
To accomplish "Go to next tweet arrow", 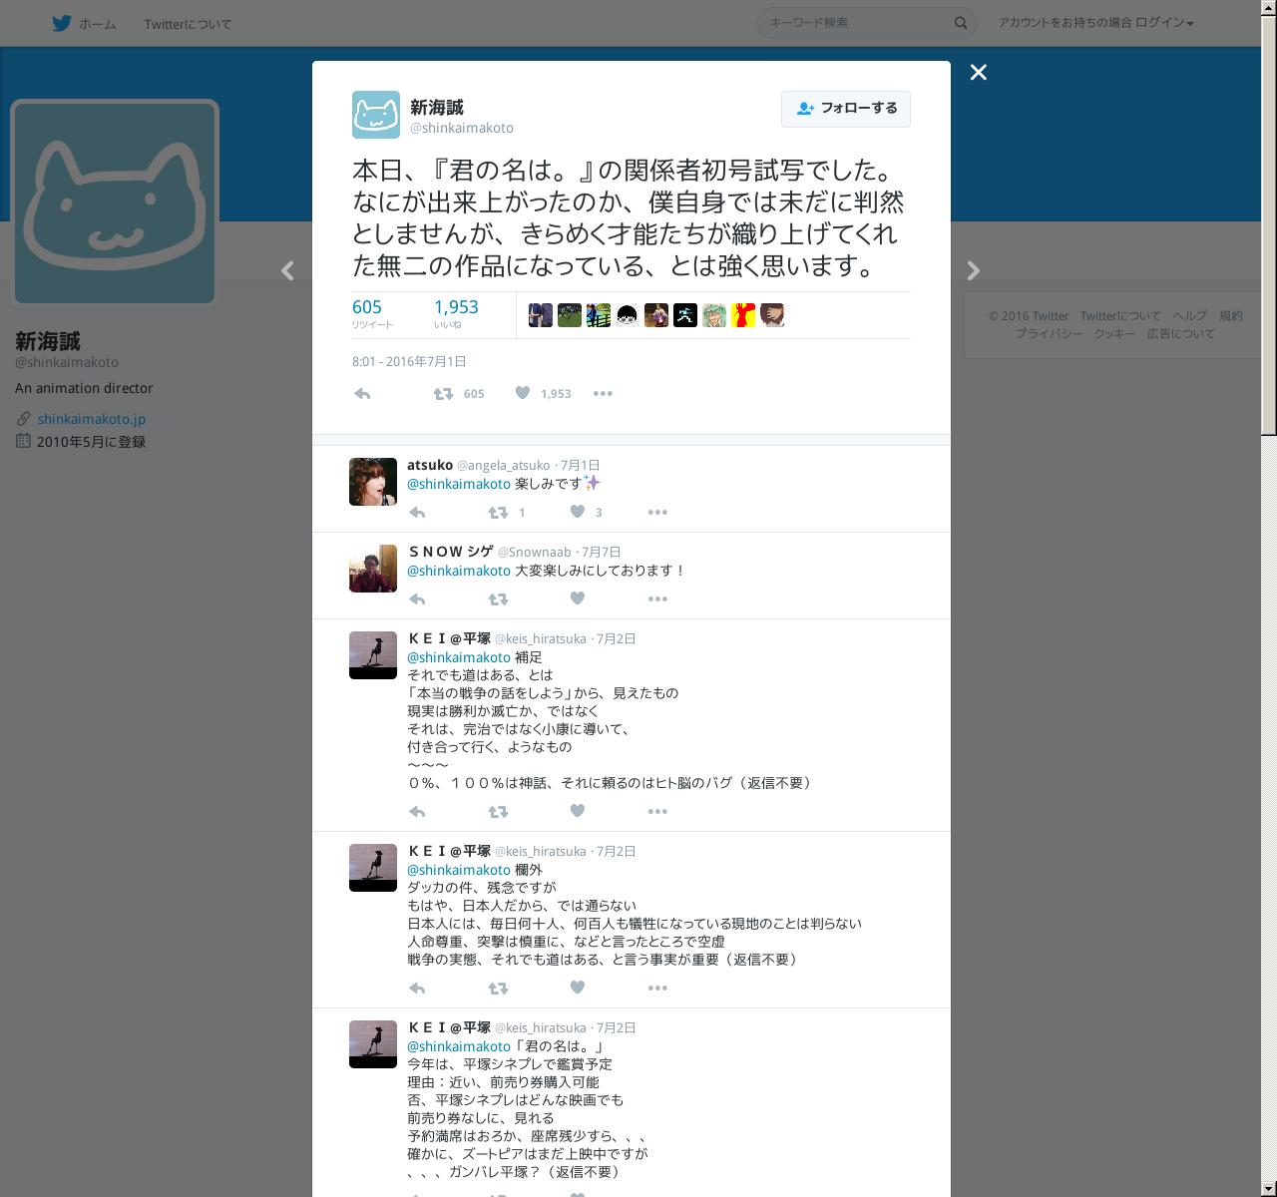I will pos(974,270).
